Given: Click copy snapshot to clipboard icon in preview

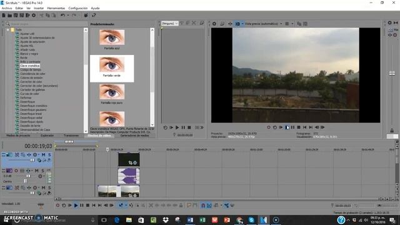Looking at the screenshot, I should [x=299, y=24].
